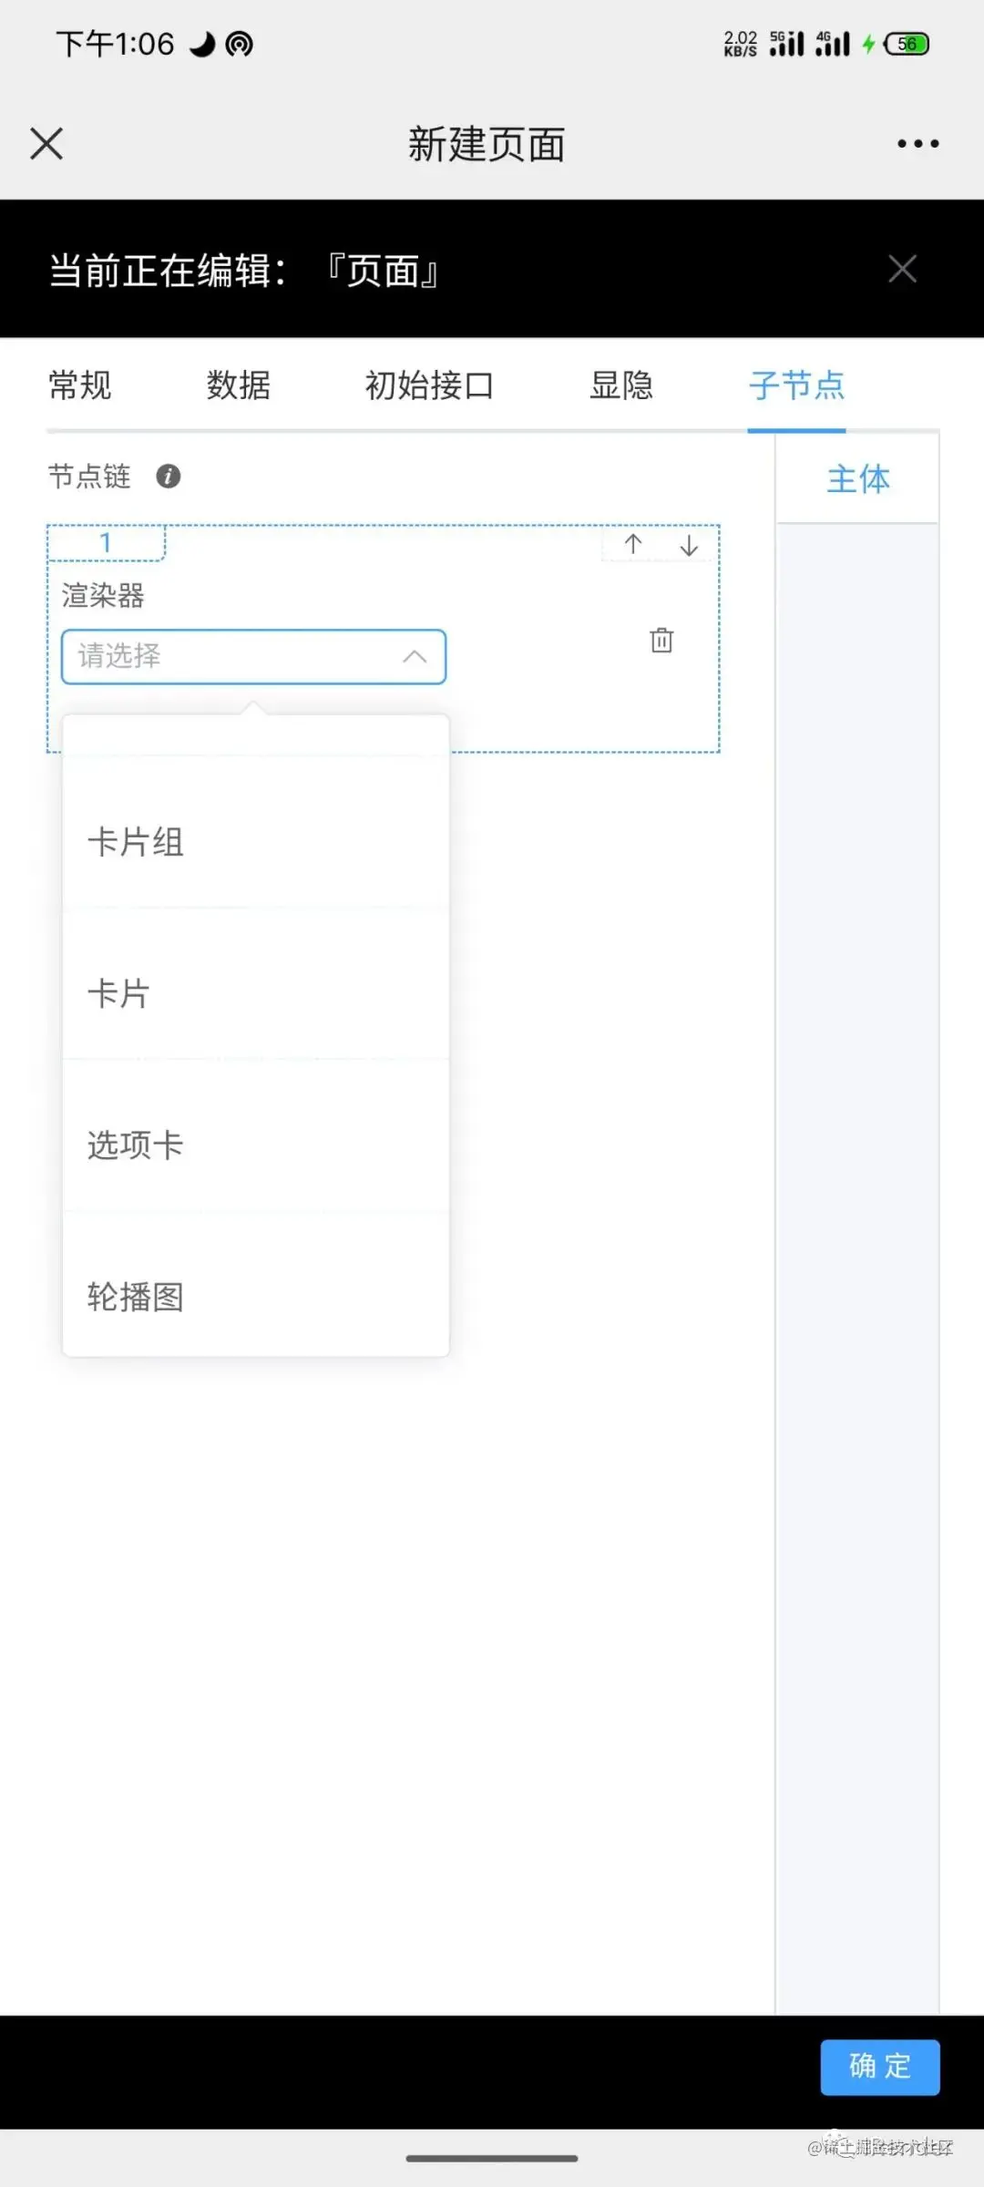This screenshot has height=2187, width=984.
Task: Move node 1 up using the up arrow
Action: (632, 545)
